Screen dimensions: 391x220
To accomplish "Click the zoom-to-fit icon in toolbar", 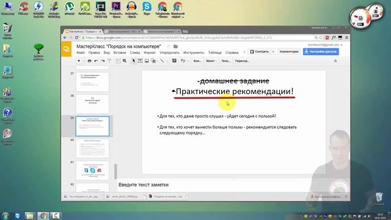I will pos(118,61).
